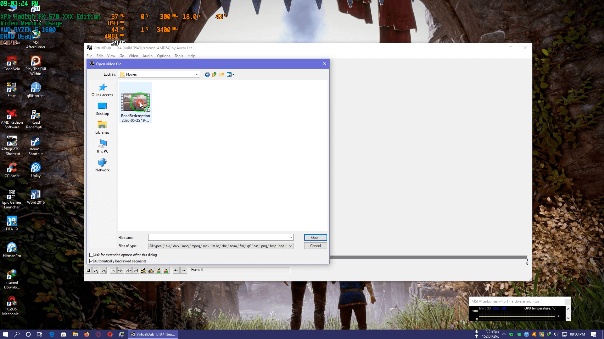The image size is (604, 339).
Task: Open the Help menu
Action: 191,56
